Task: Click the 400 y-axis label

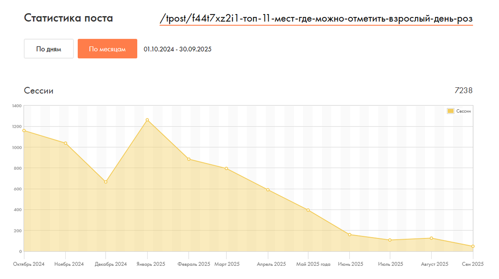Action: [x=18, y=210]
